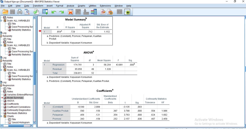Open the Extensions menu
The height and width of the screenshot is (129, 246).
click(105, 6)
